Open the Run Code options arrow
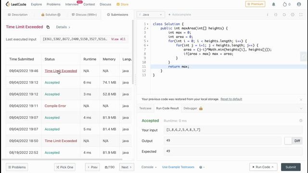The image size is (308, 173). point(273,167)
